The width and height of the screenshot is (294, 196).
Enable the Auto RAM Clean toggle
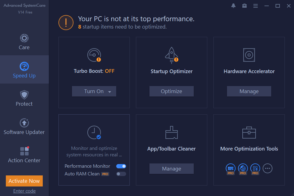click(x=121, y=174)
